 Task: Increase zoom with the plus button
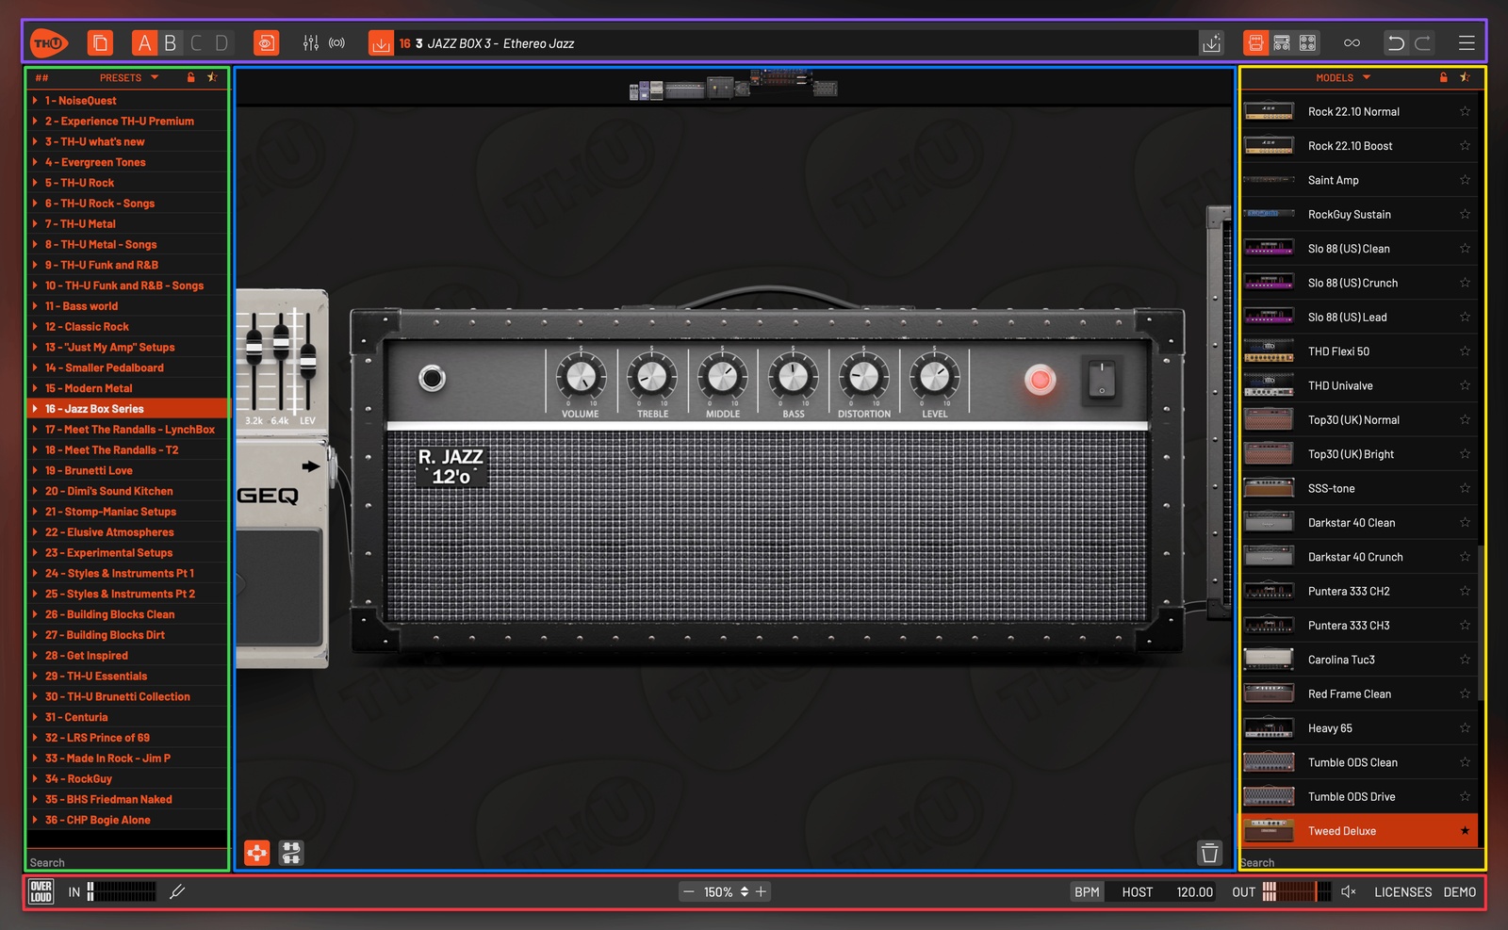point(762,891)
